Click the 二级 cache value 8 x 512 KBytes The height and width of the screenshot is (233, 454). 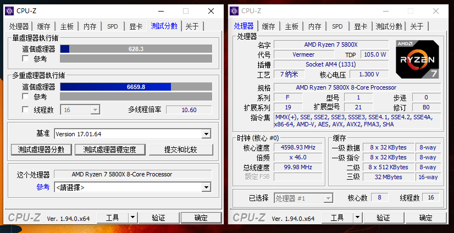388,167
